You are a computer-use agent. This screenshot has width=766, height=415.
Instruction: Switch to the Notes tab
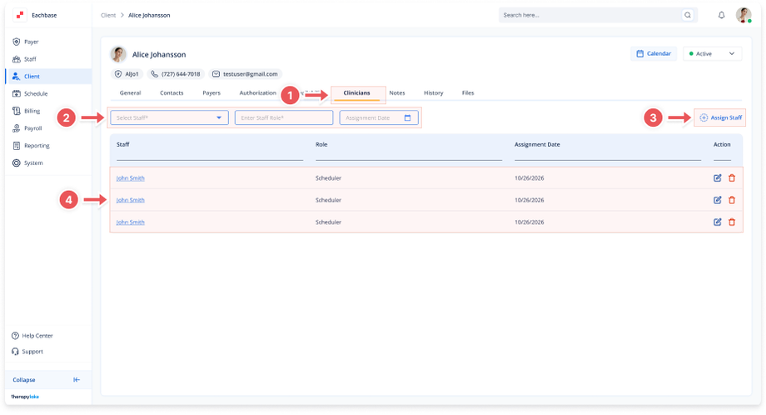tap(397, 93)
